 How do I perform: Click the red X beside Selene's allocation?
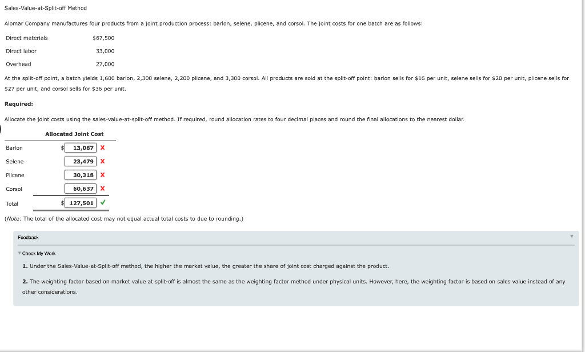(102, 161)
